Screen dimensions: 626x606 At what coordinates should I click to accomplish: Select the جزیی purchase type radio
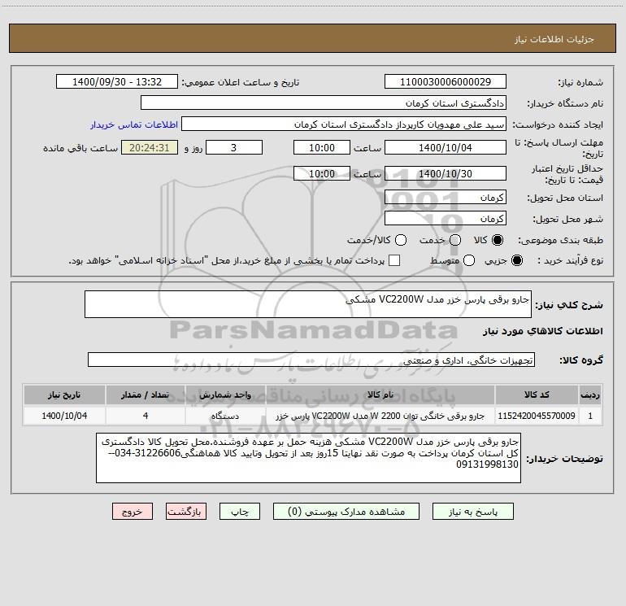click(x=517, y=260)
